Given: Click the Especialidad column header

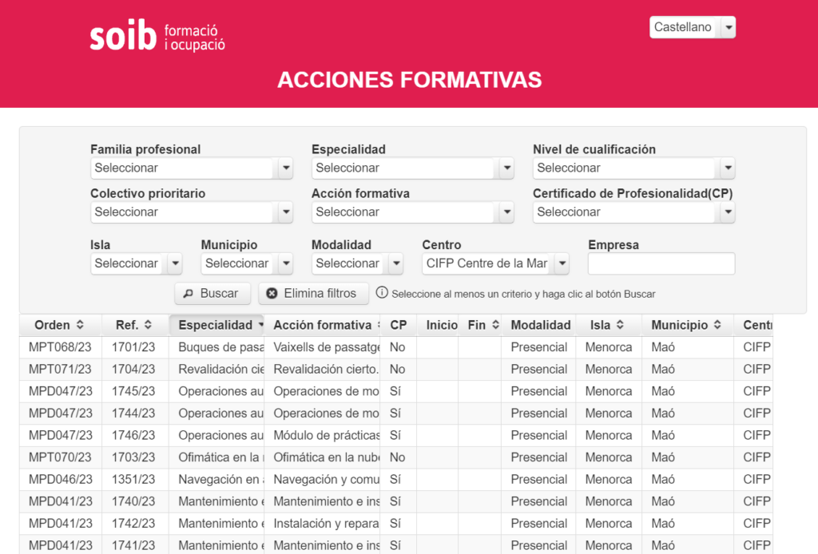Looking at the screenshot, I should click(x=215, y=325).
